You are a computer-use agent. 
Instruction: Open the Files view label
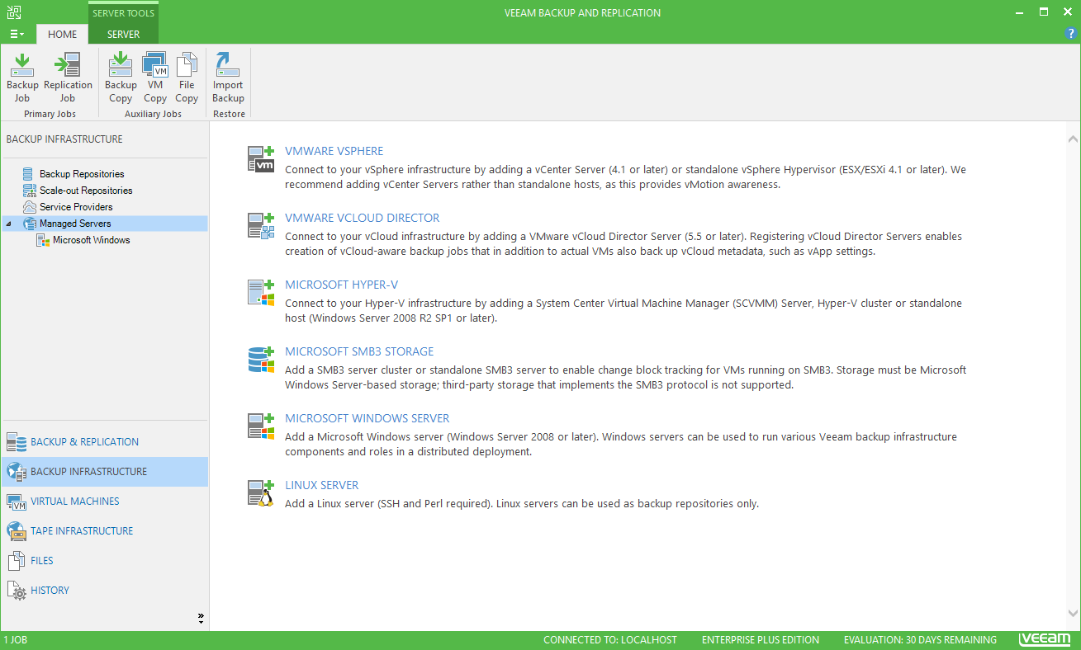[42, 561]
